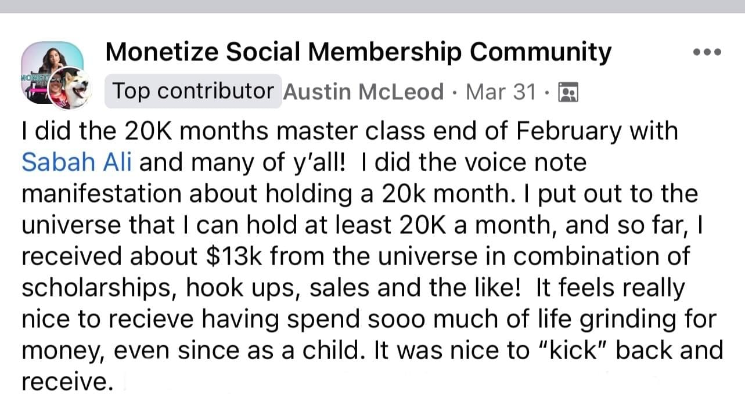Click Austin McLeod's round dog profile picture
Viewport: 745px width, 394px height.
70,87
